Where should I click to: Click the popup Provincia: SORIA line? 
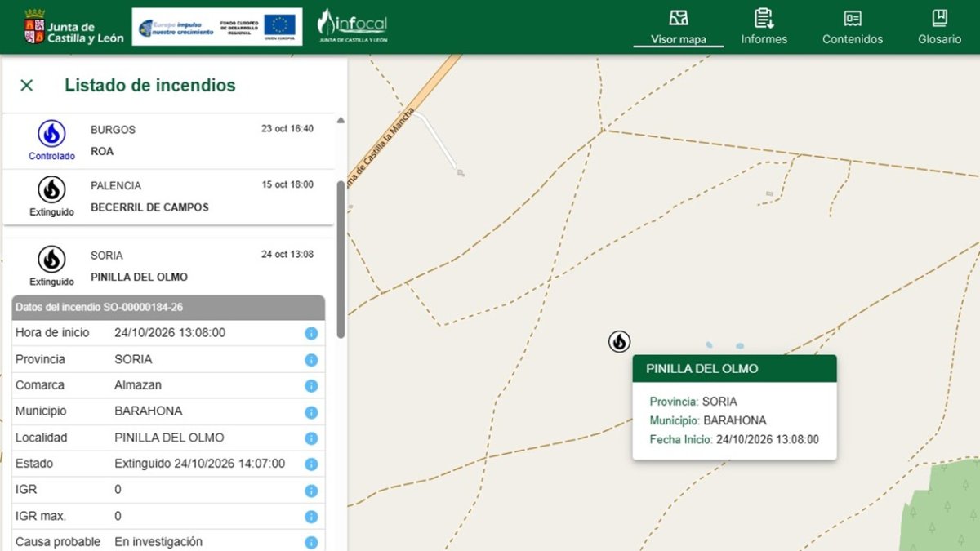(x=693, y=402)
